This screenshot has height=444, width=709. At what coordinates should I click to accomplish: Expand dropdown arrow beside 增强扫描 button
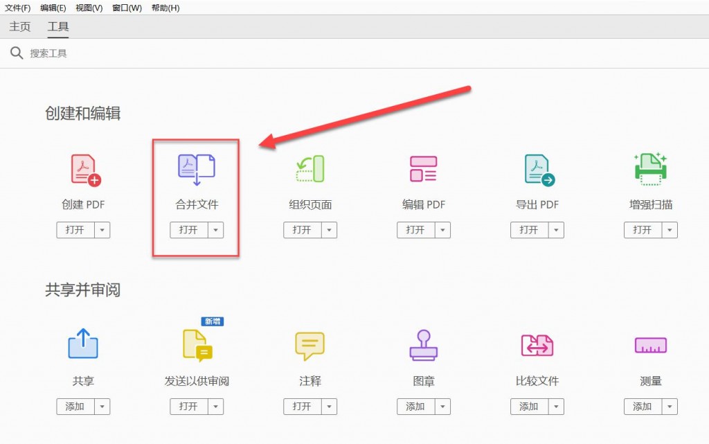click(670, 230)
